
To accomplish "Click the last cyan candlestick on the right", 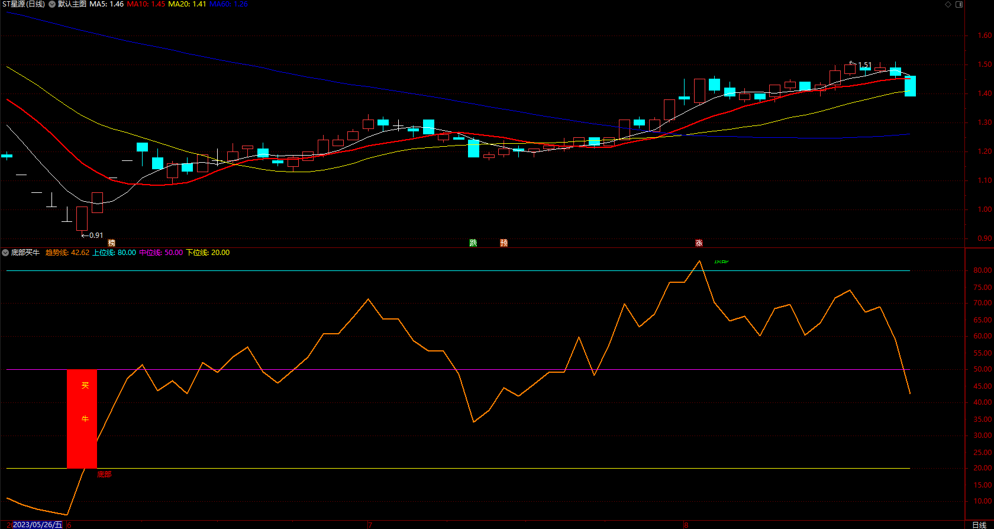I will [910, 86].
